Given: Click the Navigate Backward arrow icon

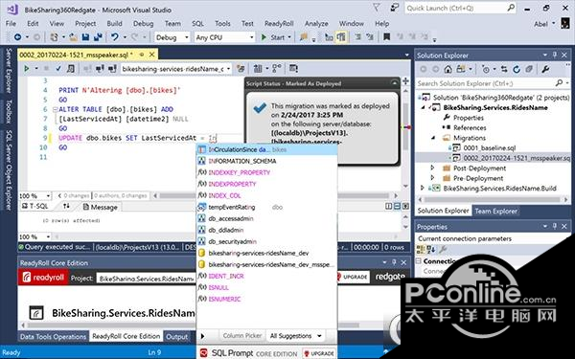Looking at the screenshot, I should click(17, 37).
